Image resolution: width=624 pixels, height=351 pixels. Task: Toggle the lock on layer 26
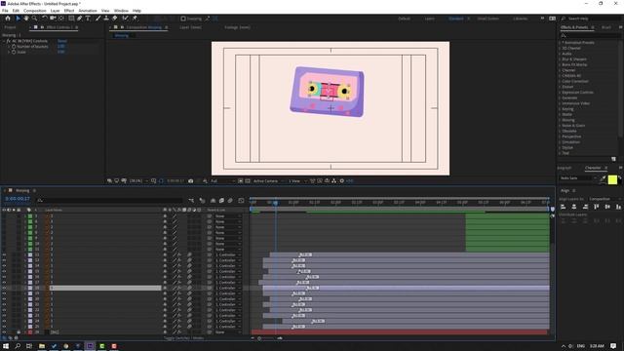point(19,331)
